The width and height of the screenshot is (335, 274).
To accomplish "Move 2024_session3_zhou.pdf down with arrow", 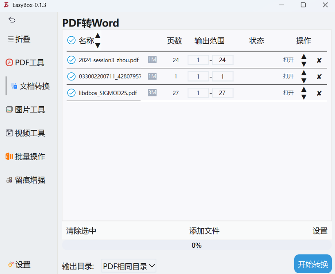I will tap(304, 64).
